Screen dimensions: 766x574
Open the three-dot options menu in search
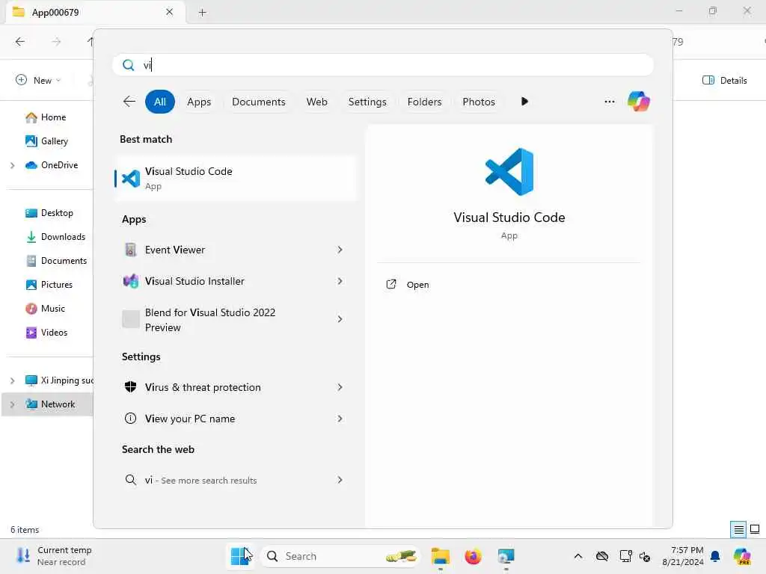point(609,102)
